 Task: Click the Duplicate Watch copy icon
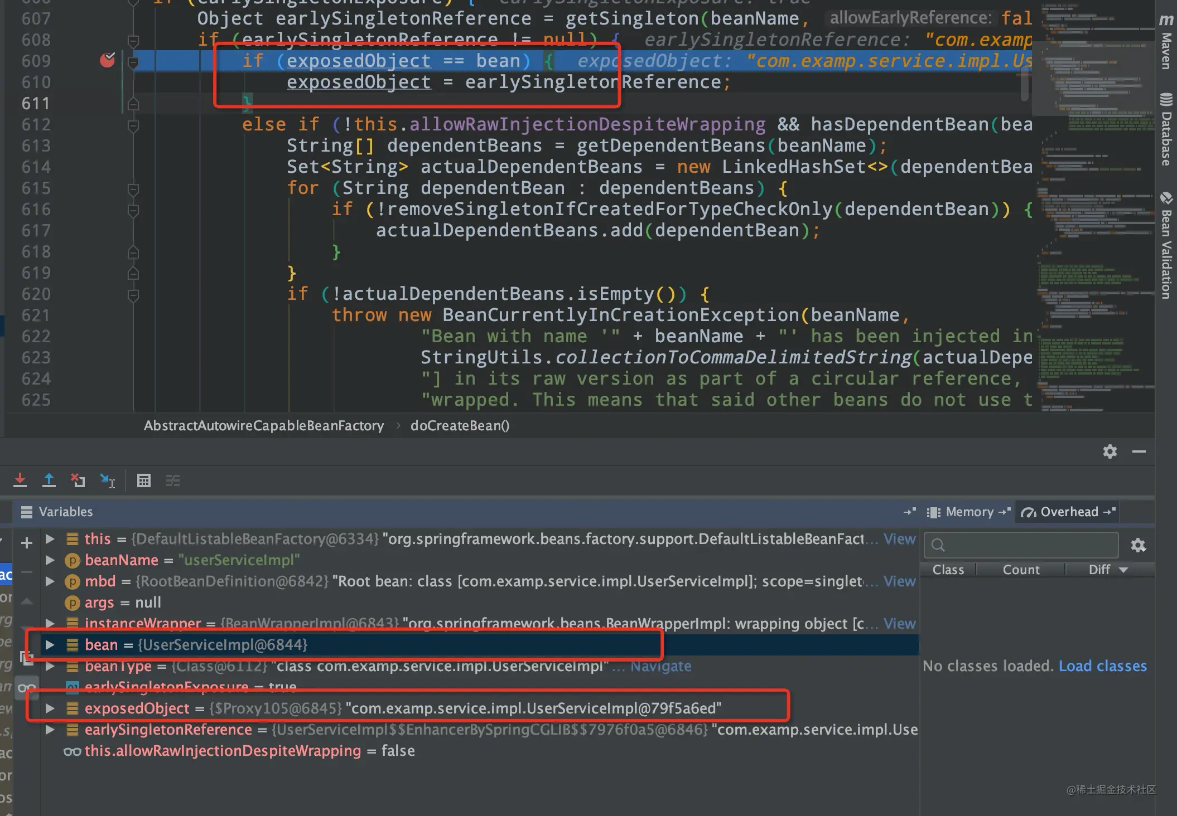click(x=27, y=658)
